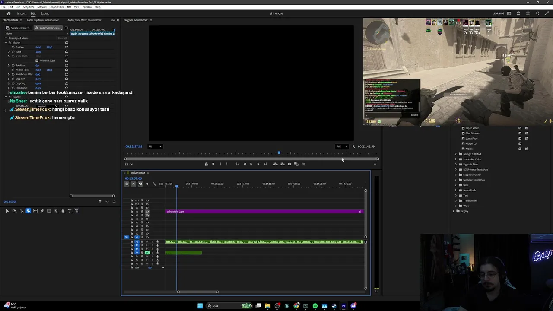The width and height of the screenshot is (553, 311).
Task: Select the Selection tool in tools panel
Action: pyautogui.click(x=7, y=211)
